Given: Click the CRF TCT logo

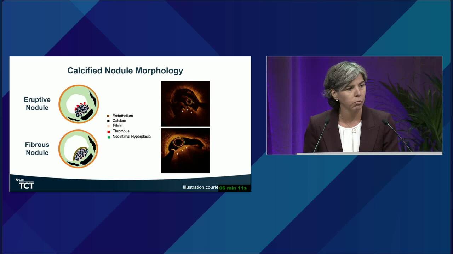Looking at the screenshot, I should (x=25, y=183).
